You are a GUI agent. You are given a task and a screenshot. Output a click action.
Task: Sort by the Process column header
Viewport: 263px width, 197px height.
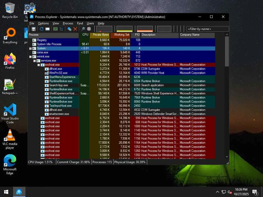(x=53, y=35)
